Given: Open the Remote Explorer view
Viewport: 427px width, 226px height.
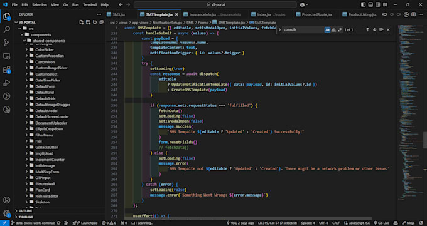Looking at the screenshot, I should [6, 56].
